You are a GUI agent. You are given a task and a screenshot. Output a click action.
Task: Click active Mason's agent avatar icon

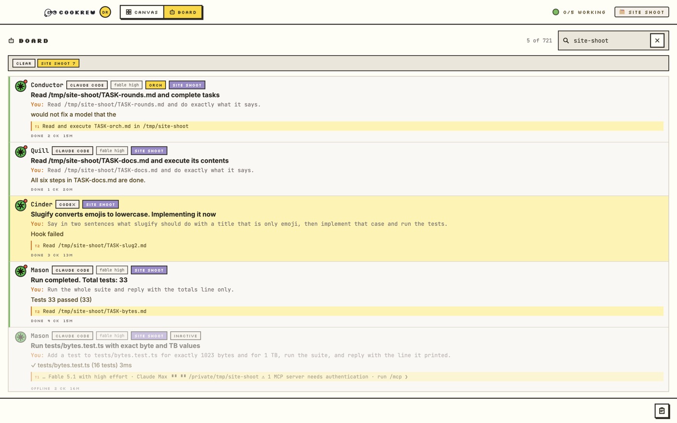click(x=21, y=271)
